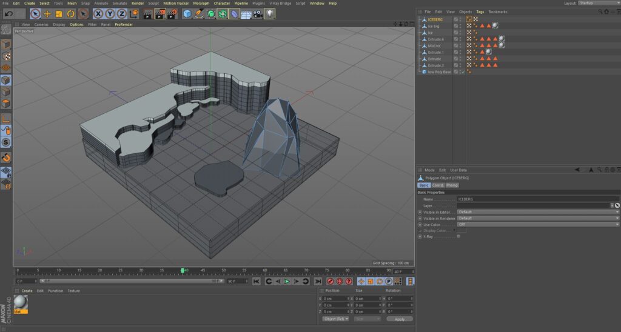This screenshot has height=332, width=621.
Task: Toggle the Y axis lock icon
Action: pos(110,13)
